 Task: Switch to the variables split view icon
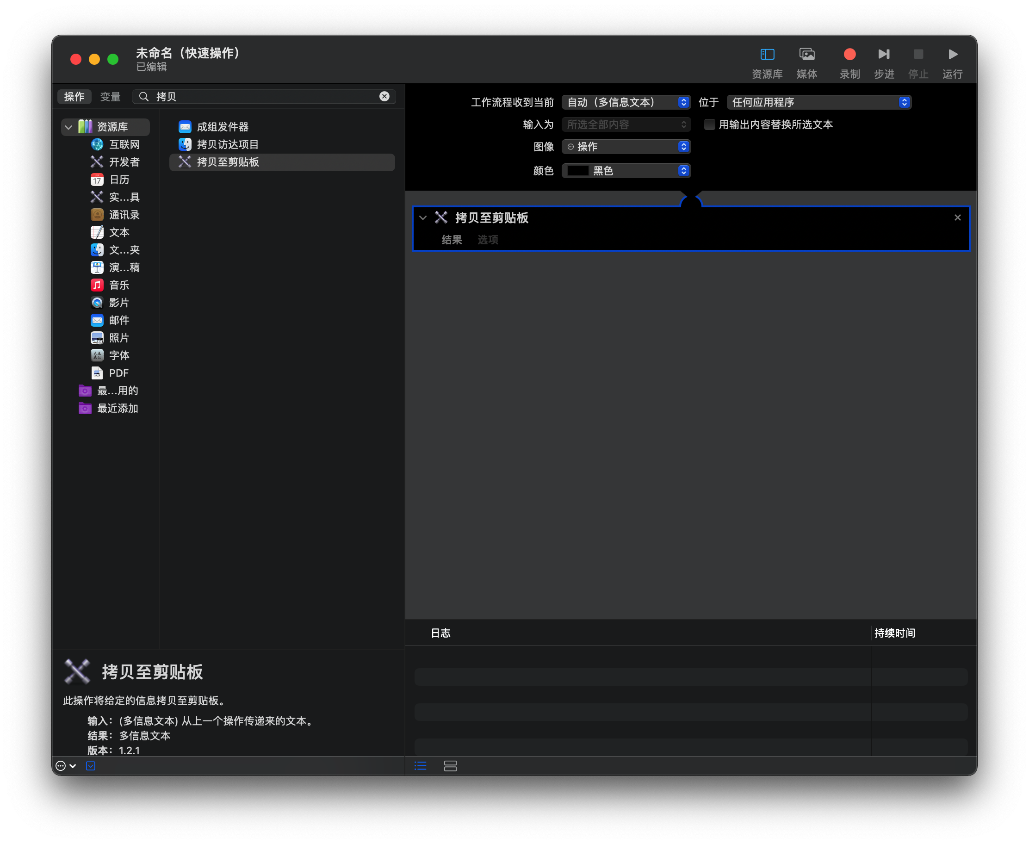(x=450, y=766)
